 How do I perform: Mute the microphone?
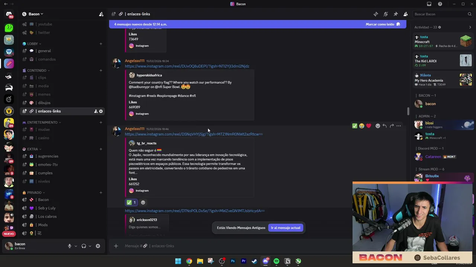coord(70,246)
